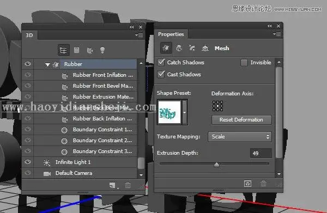This screenshot has width=327, height=213.
Task: Toggle visibility of Rubber Front Inflation
Action: pos(28,75)
